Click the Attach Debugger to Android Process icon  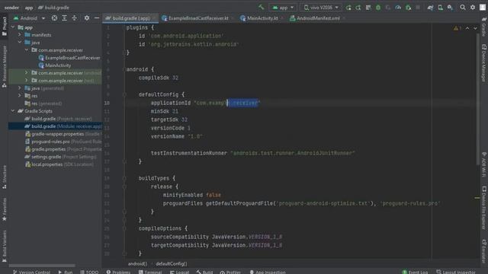click(x=408, y=8)
